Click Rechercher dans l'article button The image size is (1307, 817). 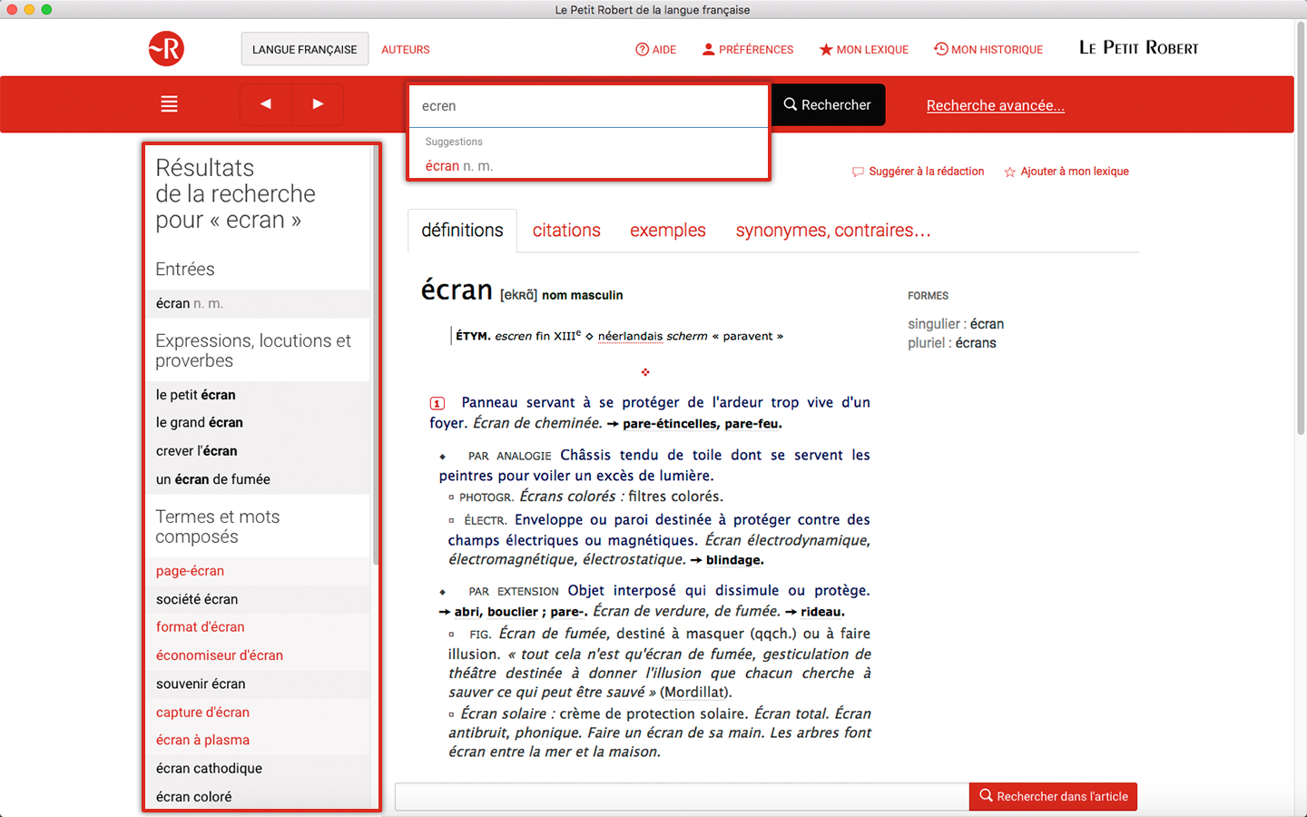pos(1053,797)
